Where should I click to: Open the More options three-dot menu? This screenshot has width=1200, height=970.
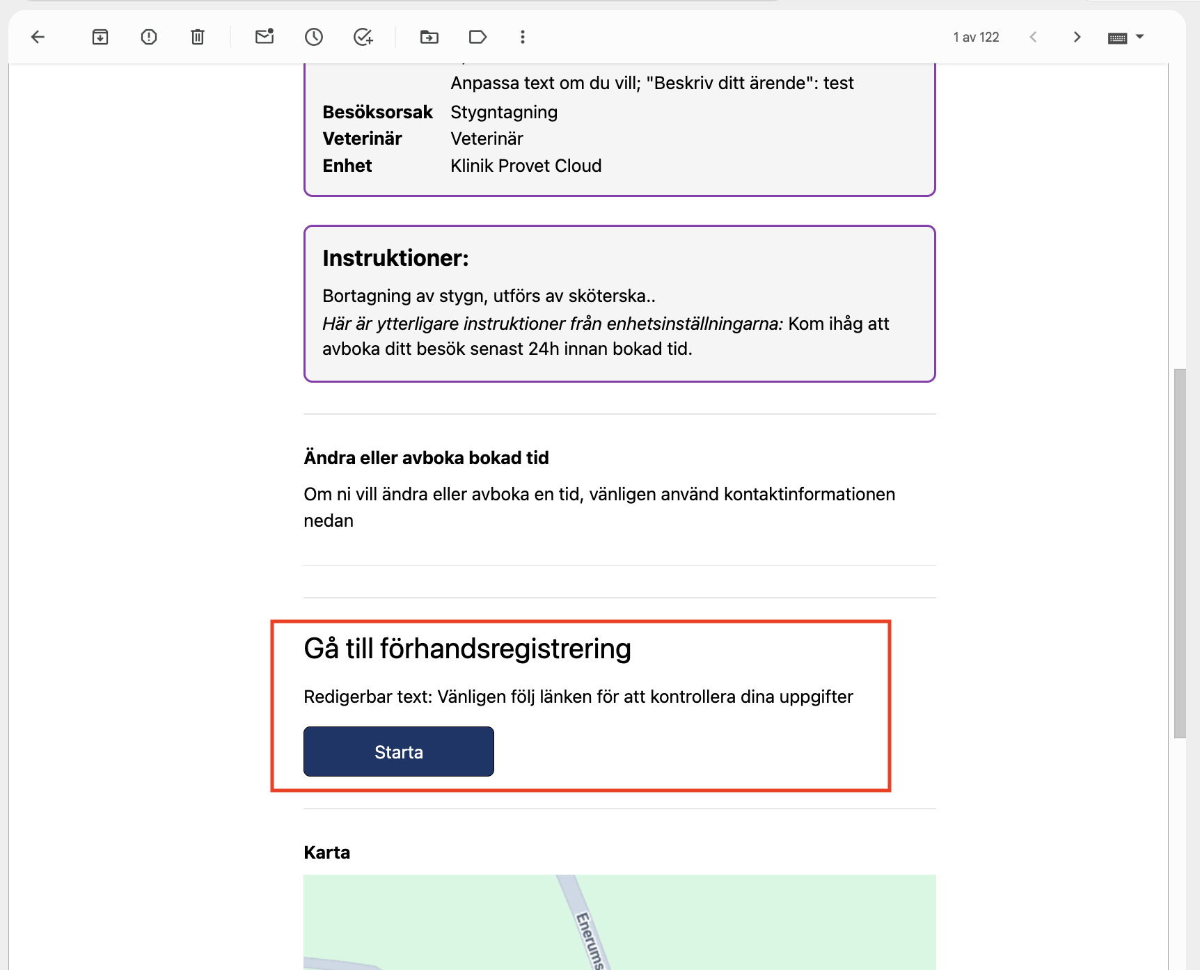coord(523,37)
